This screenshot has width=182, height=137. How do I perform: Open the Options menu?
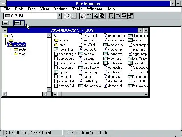click(x=61, y=9)
